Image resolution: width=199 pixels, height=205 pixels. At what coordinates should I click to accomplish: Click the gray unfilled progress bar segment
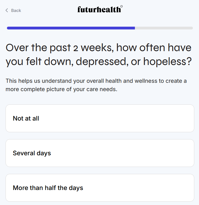(x=164, y=28)
